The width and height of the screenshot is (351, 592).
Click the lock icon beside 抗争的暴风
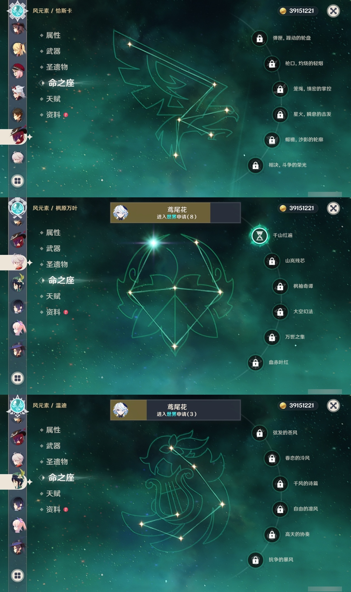[256, 560]
